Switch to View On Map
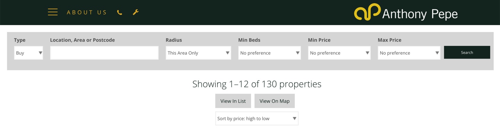 [x=274, y=101]
